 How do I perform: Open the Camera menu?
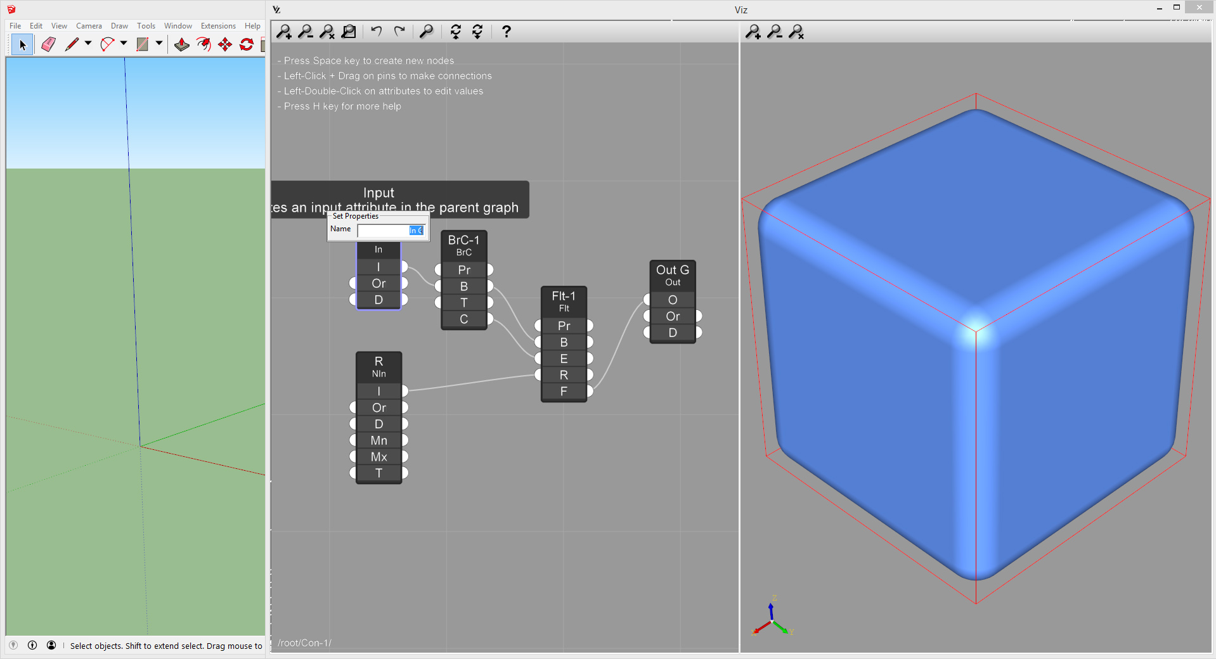pyautogui.click(x=89, y=26)
